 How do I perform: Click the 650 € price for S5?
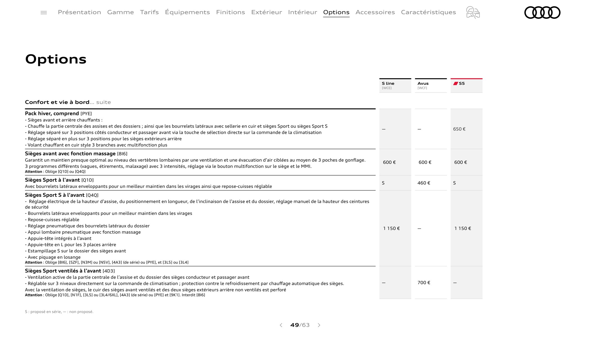tap(459, 129)
